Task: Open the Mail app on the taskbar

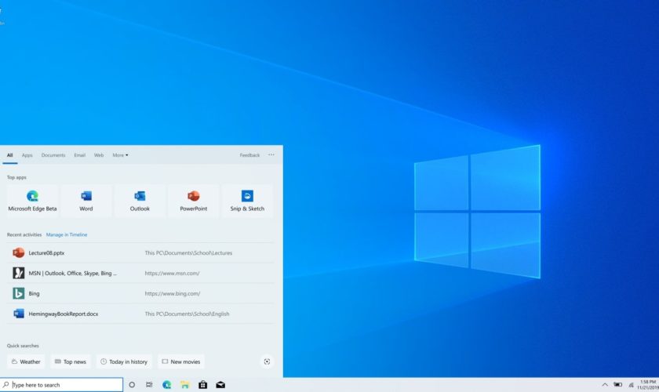Action: coord(221,385)
